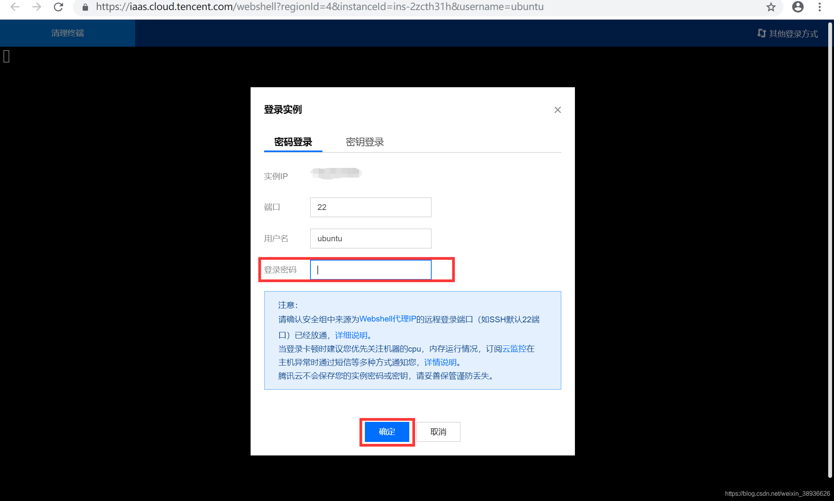Open the Chrome three-dot menu
This screenshot has width=834, height=501.
pyautogui.click(x=820, y=7)
